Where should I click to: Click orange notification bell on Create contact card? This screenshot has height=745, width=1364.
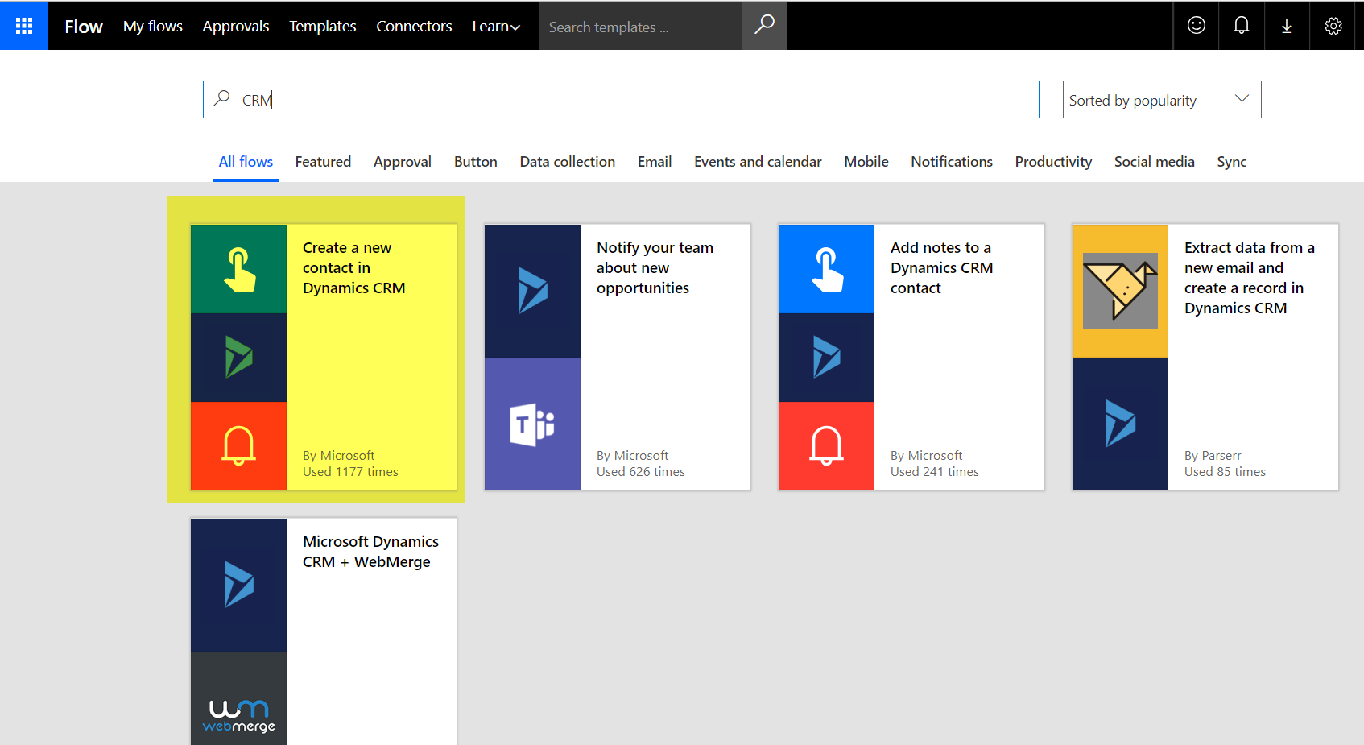(238, 446)
